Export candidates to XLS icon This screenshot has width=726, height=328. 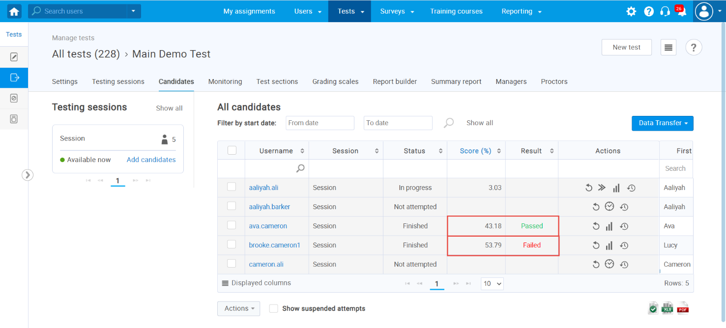(668, 308)
